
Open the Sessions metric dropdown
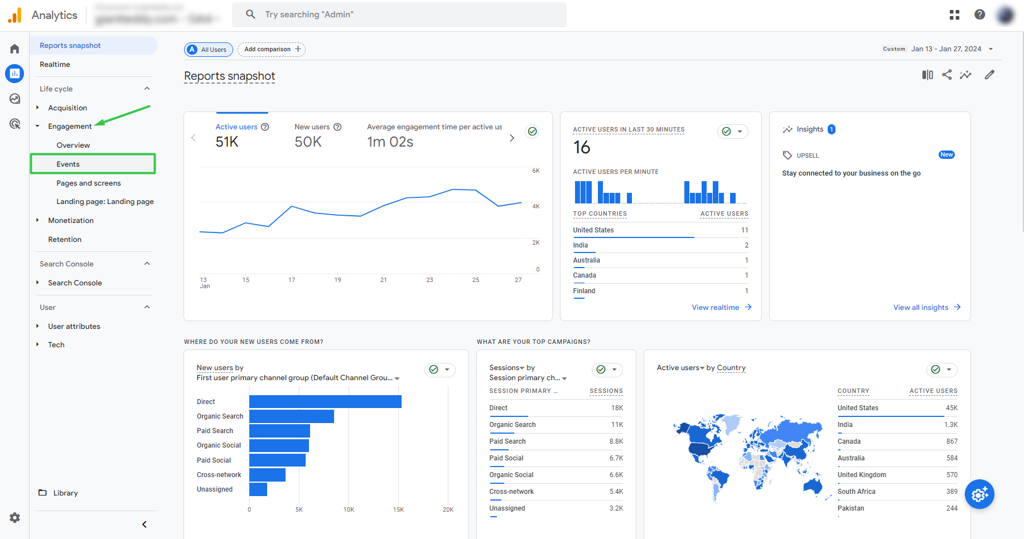pos(522,368)
